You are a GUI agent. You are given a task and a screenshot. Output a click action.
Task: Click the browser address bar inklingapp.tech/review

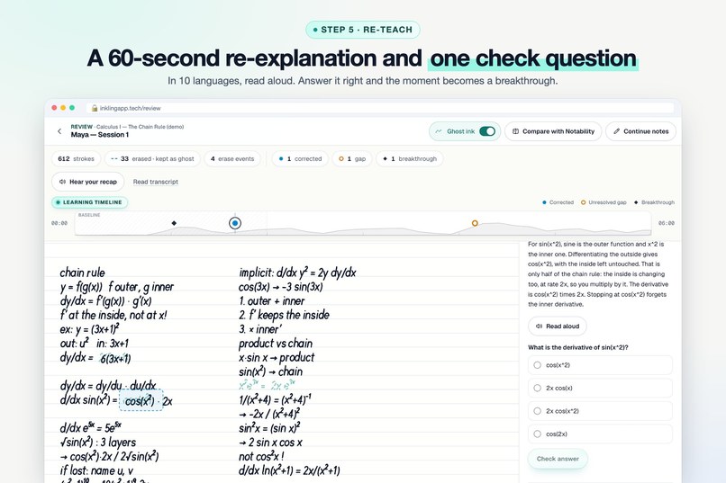click(x=380, y=108)
